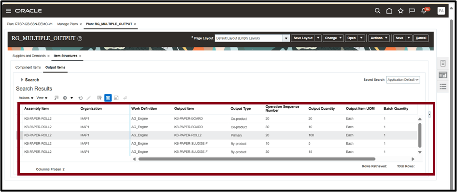The height and width of the screenshot is (192, 457).
Task: Select the row with Output Type Primary
Action: click(x=220, y=135)
